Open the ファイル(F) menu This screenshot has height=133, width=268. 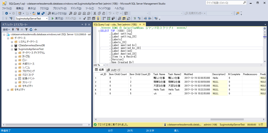(7, 8)
